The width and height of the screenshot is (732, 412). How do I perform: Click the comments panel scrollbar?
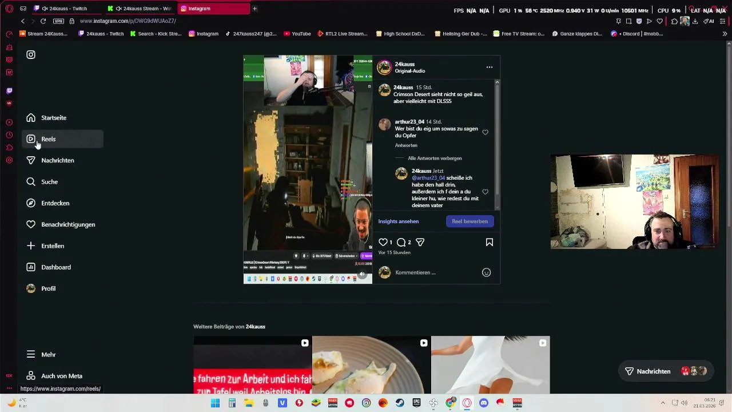point(497,140)
